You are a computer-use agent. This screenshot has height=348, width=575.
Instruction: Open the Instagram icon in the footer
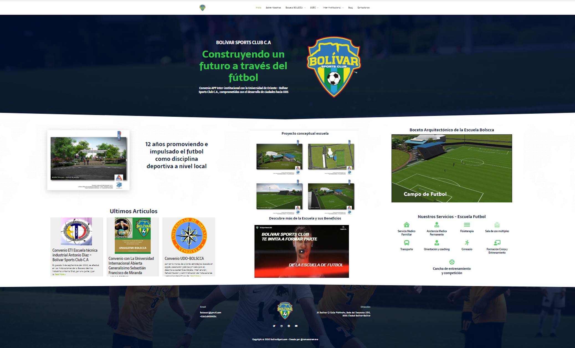[x=281, y=326]
